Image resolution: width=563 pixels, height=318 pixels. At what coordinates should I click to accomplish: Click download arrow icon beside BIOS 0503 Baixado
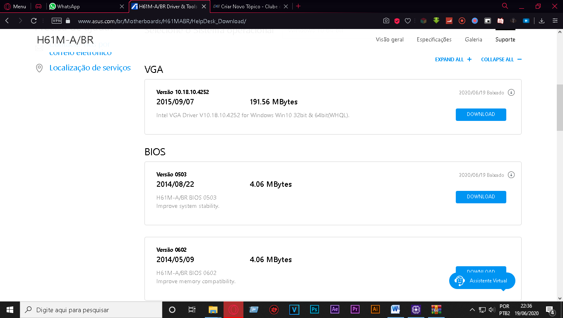point(511,175)
